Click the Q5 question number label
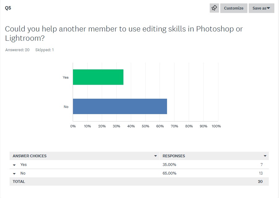The image size is (279, 198). (x=8, y=8)
